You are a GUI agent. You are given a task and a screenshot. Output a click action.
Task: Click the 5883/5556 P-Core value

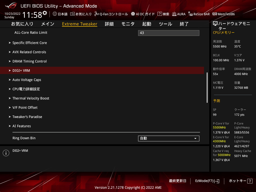[242, 132]
